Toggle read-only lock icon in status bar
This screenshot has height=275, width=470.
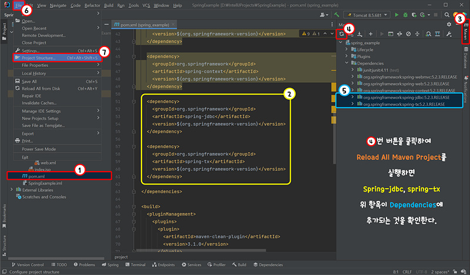(x=455, y=271)
